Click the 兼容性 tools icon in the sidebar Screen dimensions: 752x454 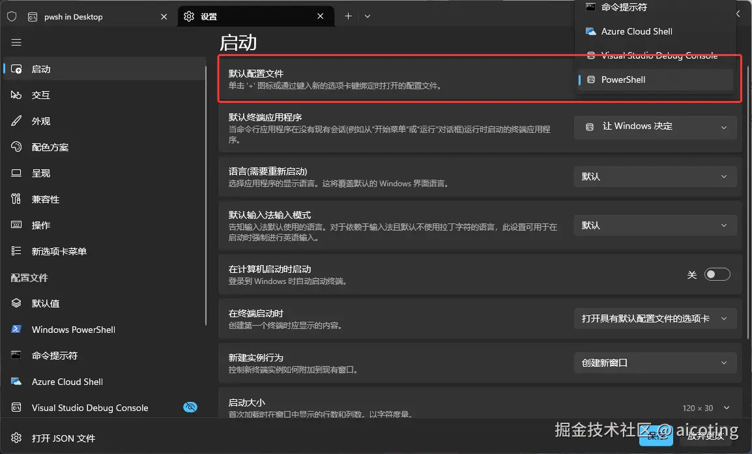16,199
